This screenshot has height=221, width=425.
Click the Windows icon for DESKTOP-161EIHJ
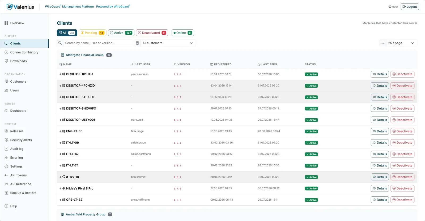[x=64, y=74]
